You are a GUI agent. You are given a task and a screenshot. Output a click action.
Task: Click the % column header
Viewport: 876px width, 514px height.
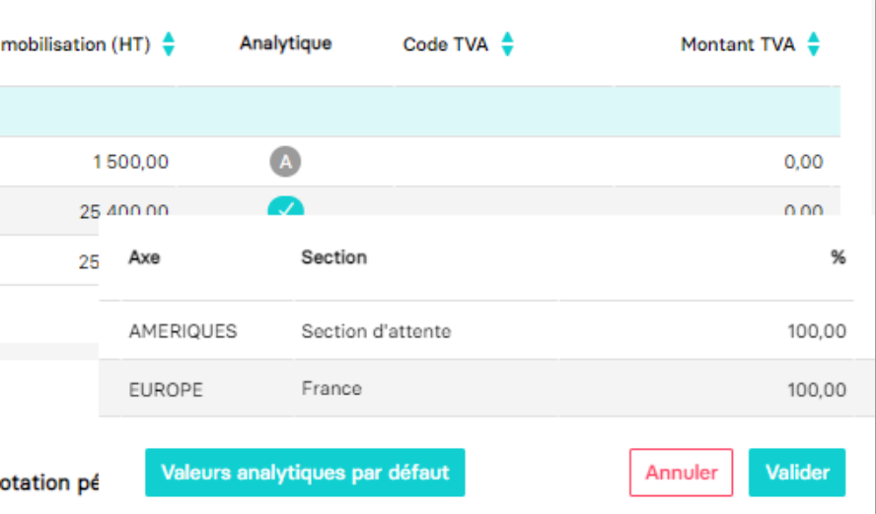pos(838,257)
